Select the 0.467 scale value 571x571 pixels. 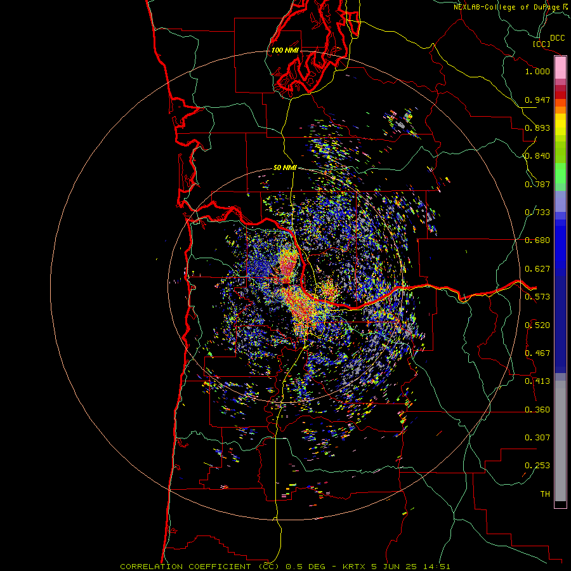tap(537, 353)
